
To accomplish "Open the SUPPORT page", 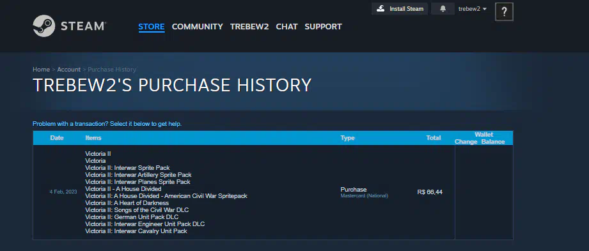I will click(x=323, y=27).
